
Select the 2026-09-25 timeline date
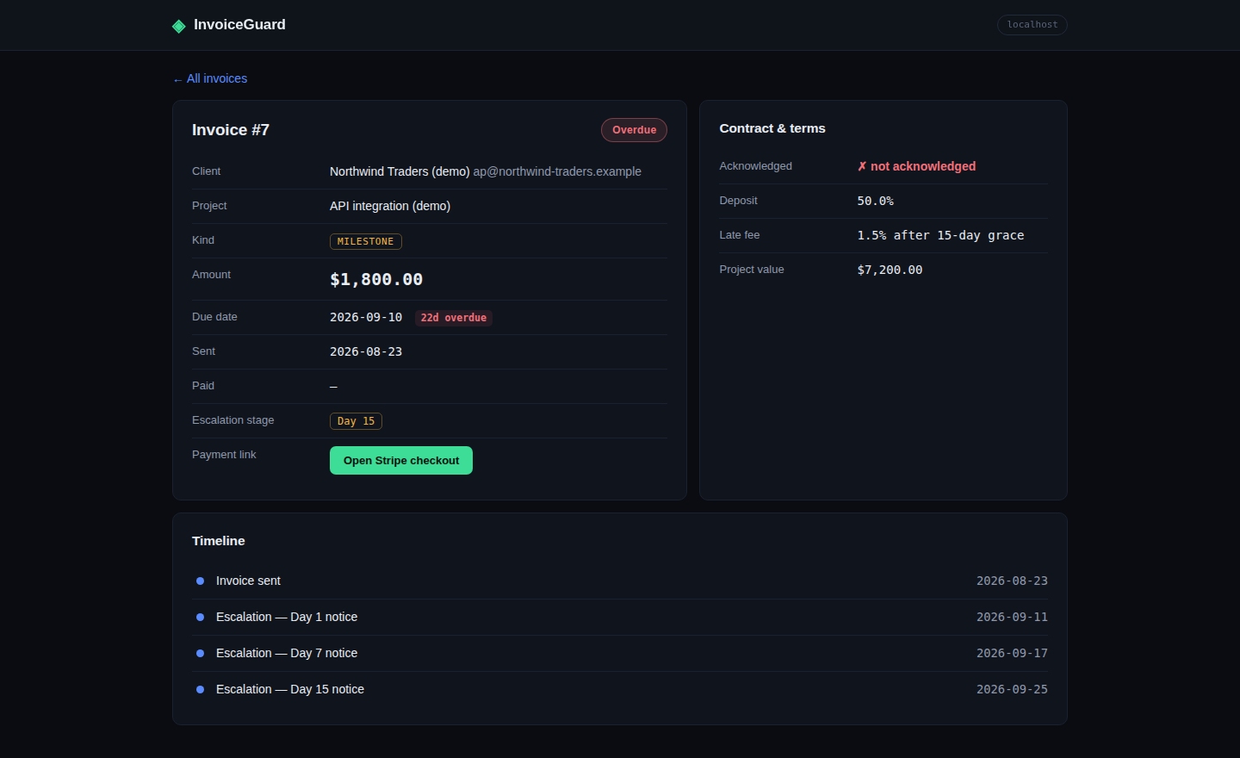1012,689
